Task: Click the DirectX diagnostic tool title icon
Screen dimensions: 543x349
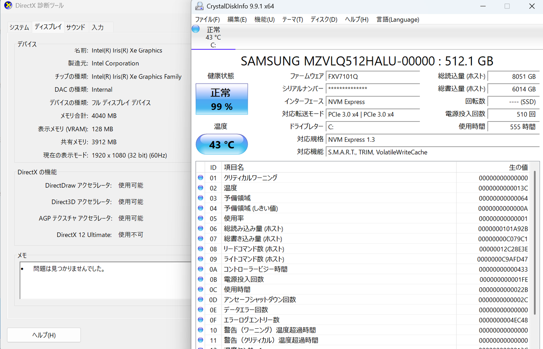Action: point(8,5)
